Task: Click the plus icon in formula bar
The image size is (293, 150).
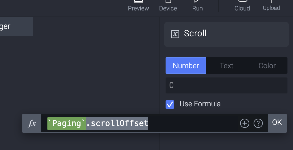Action: tap(245, 124)
